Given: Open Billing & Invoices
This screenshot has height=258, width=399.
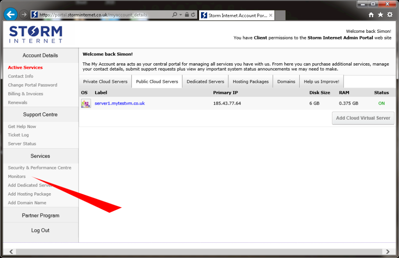Looking at the screenshot, I should 25,94.
